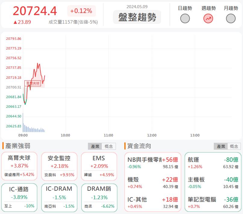Viewport: 243px width, 214px height.
Task: Click the gray 日趨勢 trend indicator circle
Action: coord(185,18)
